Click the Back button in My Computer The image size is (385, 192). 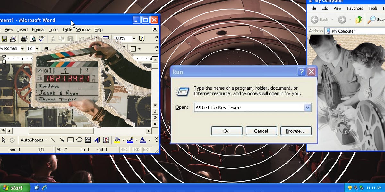click(x=319, y=20)
